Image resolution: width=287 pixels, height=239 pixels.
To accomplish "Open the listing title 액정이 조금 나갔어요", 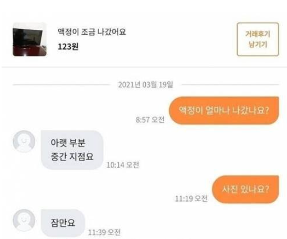I will [92, 32].
